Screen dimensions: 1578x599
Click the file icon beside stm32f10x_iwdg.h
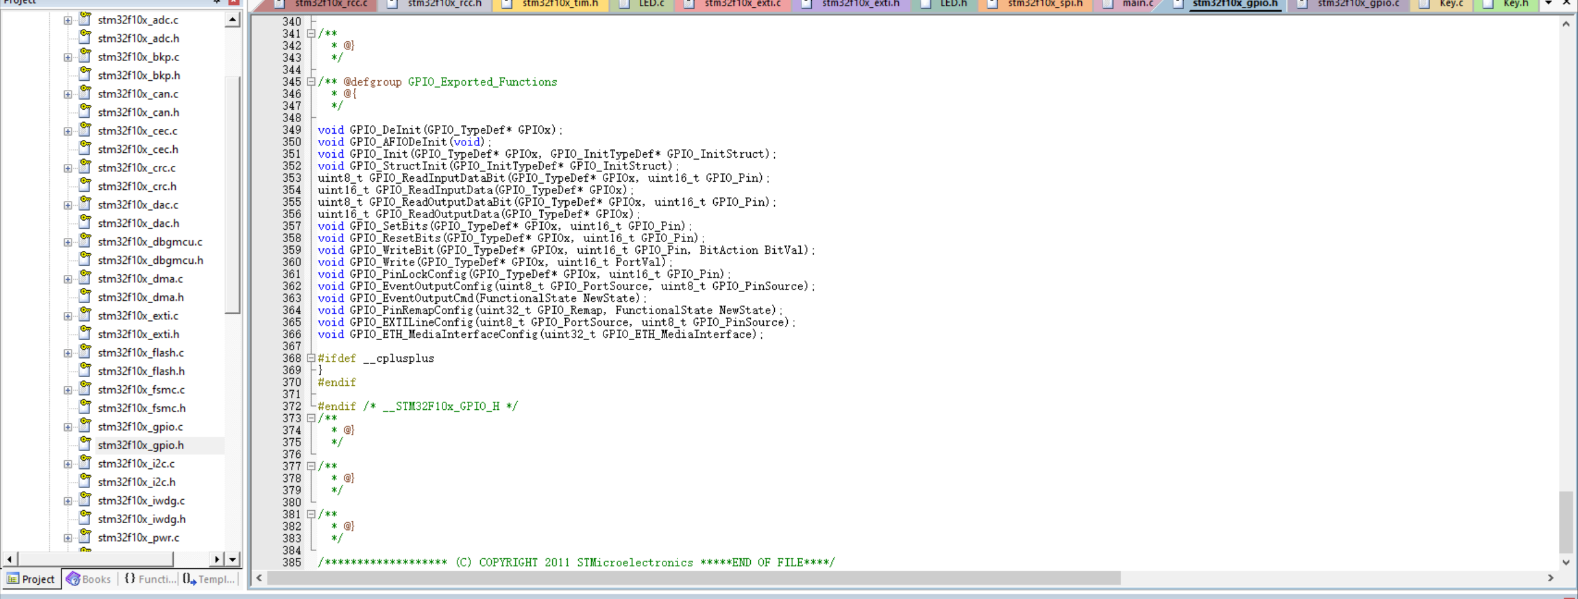click(x=86, y=518)
